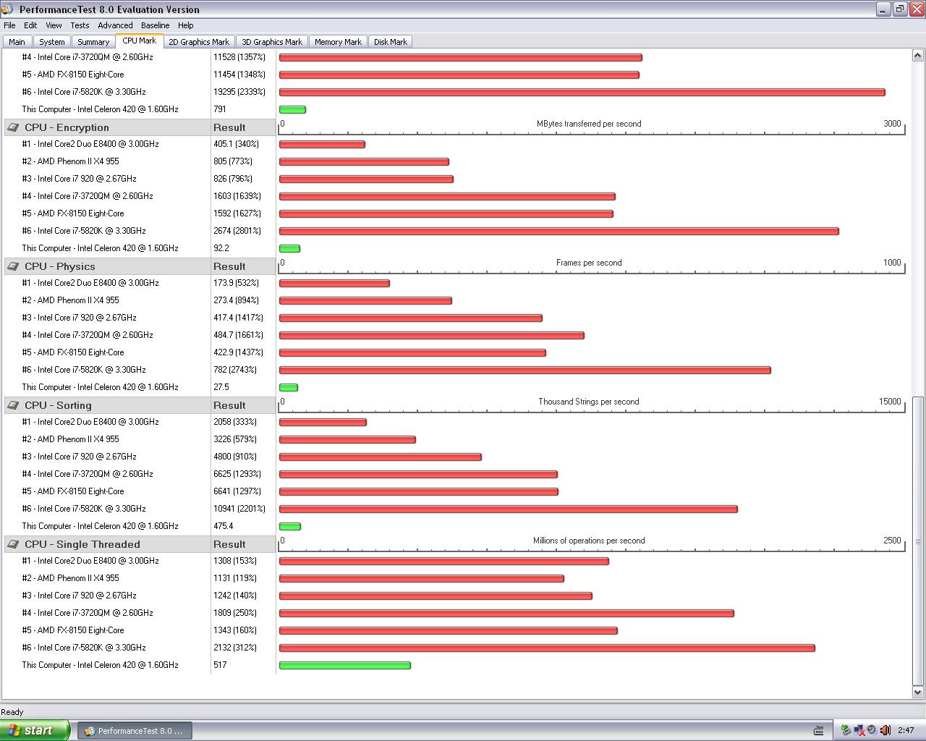Click the 2132 (312%) single threaded result
This screenshot has width=926, height=741.
235,648
